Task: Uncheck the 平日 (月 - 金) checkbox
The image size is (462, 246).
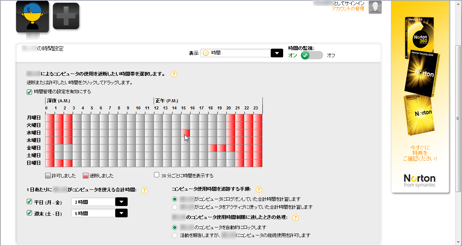Action: (x=29, y=201)
